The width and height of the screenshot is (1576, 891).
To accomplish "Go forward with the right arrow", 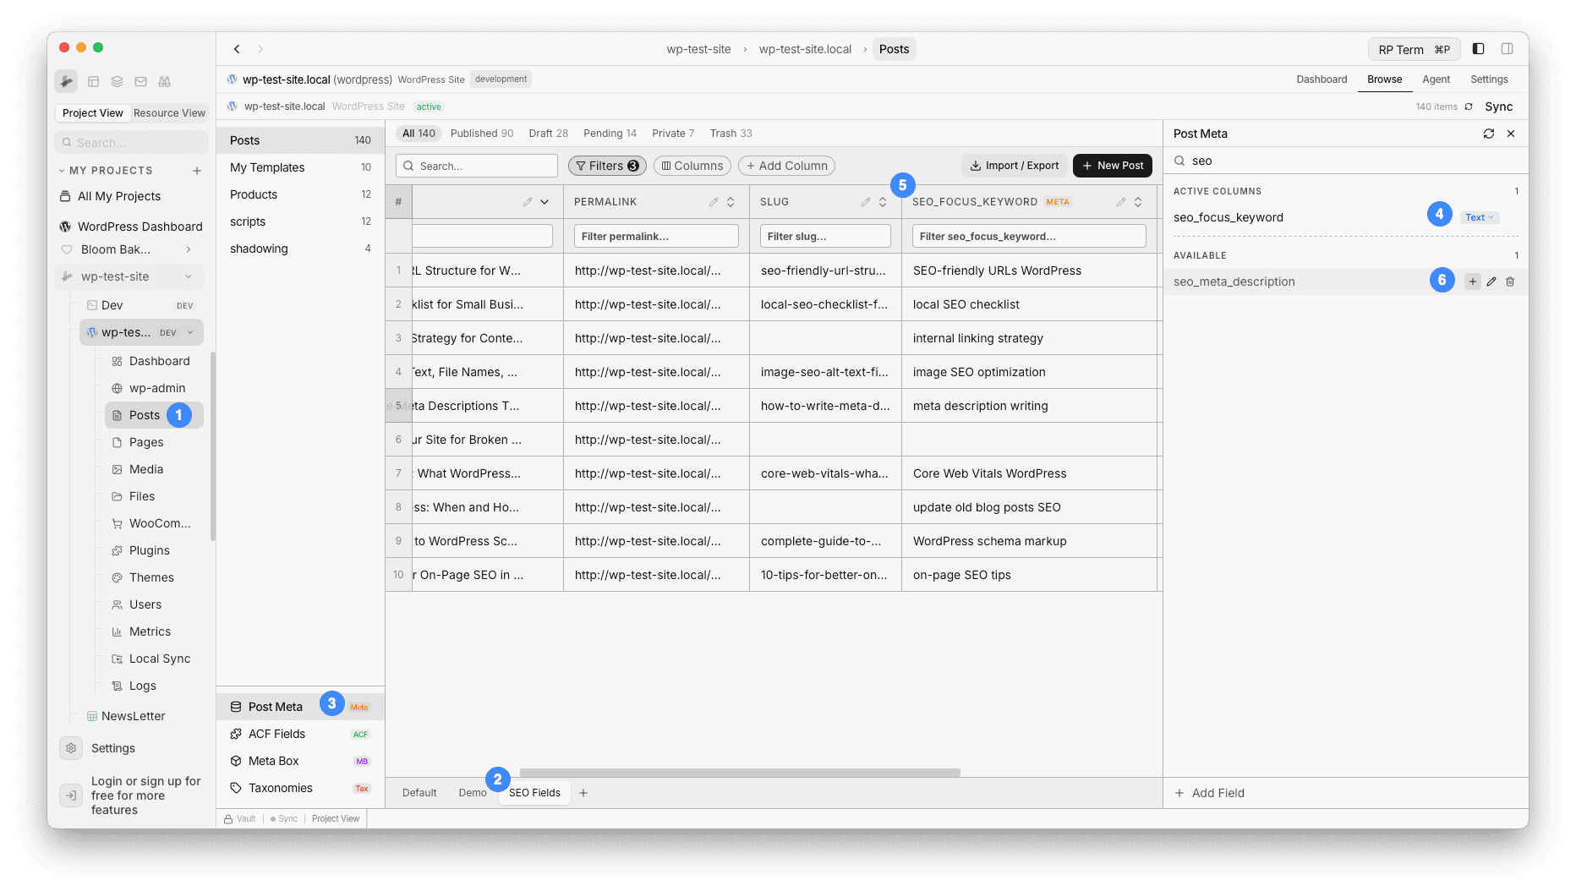I will click(x=260, y=49).
